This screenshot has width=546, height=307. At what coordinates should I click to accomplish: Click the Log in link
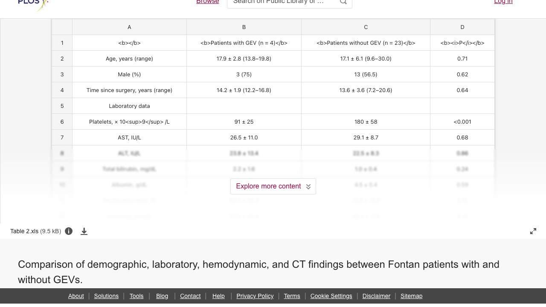503,2
